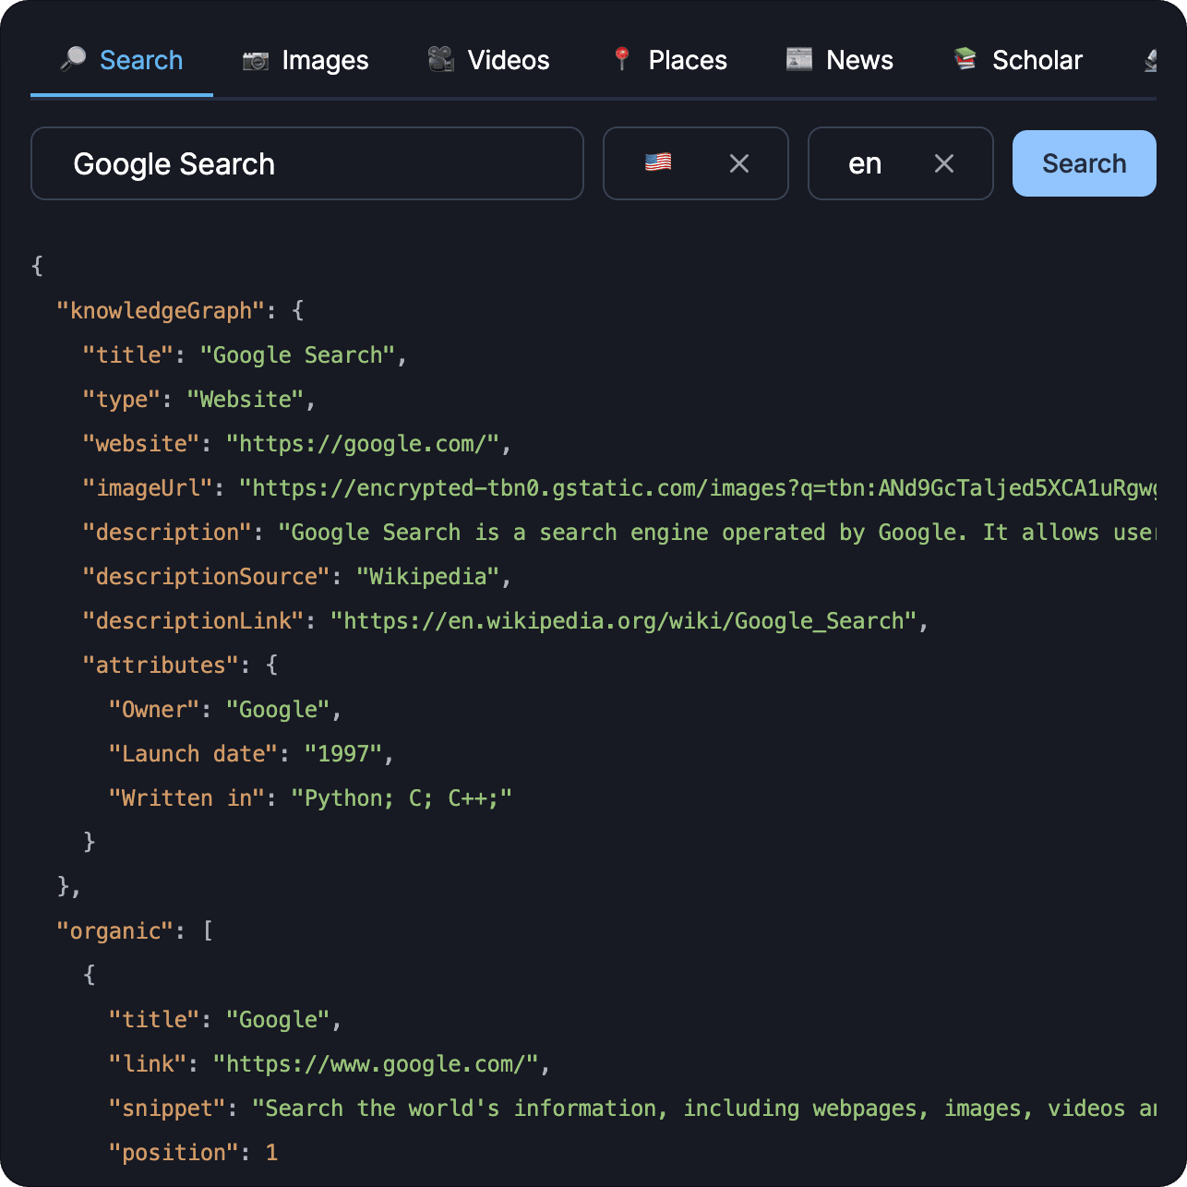Click the "descriptionSource" key
The width and height of the screenshot is (1187, 1187).
click(206, 577)
